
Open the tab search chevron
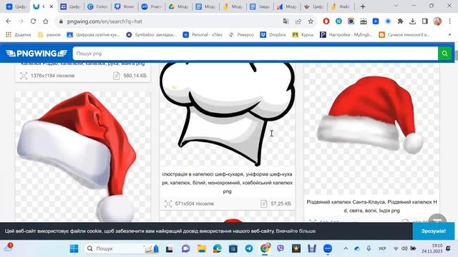tap(396, 6)
